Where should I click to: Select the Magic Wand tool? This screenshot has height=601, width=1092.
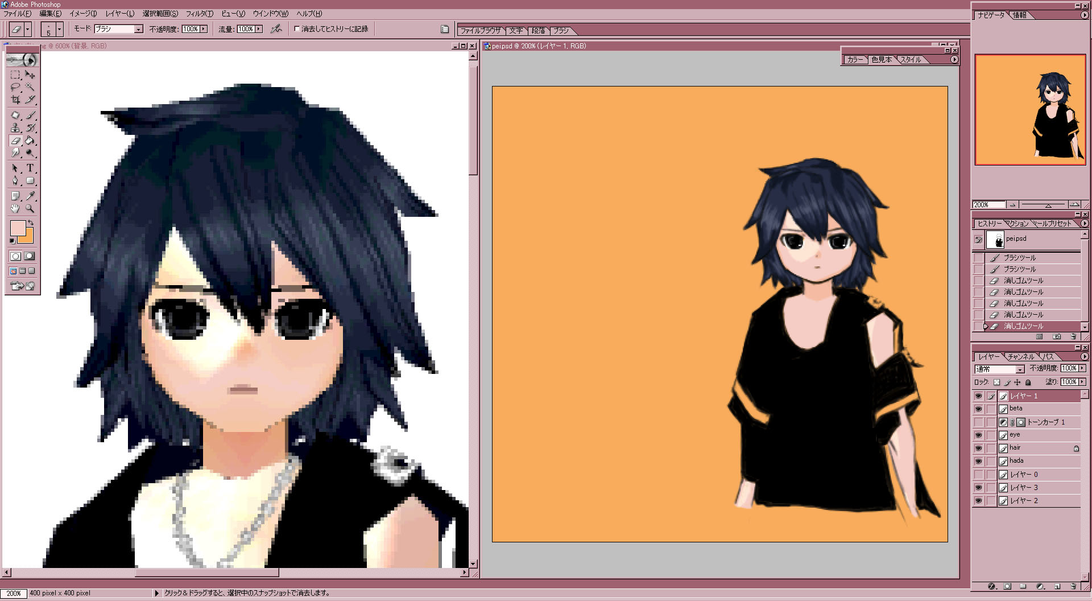pos(30,87)
